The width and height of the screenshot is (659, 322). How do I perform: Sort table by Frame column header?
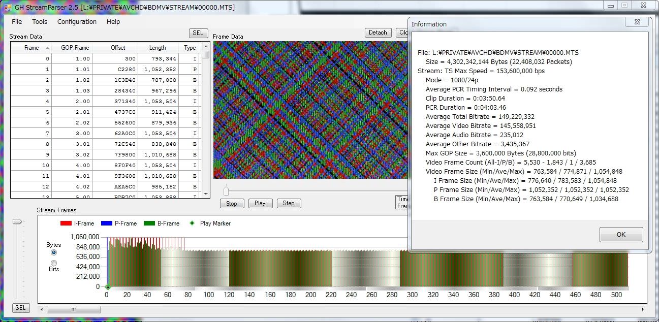(32, 48)
